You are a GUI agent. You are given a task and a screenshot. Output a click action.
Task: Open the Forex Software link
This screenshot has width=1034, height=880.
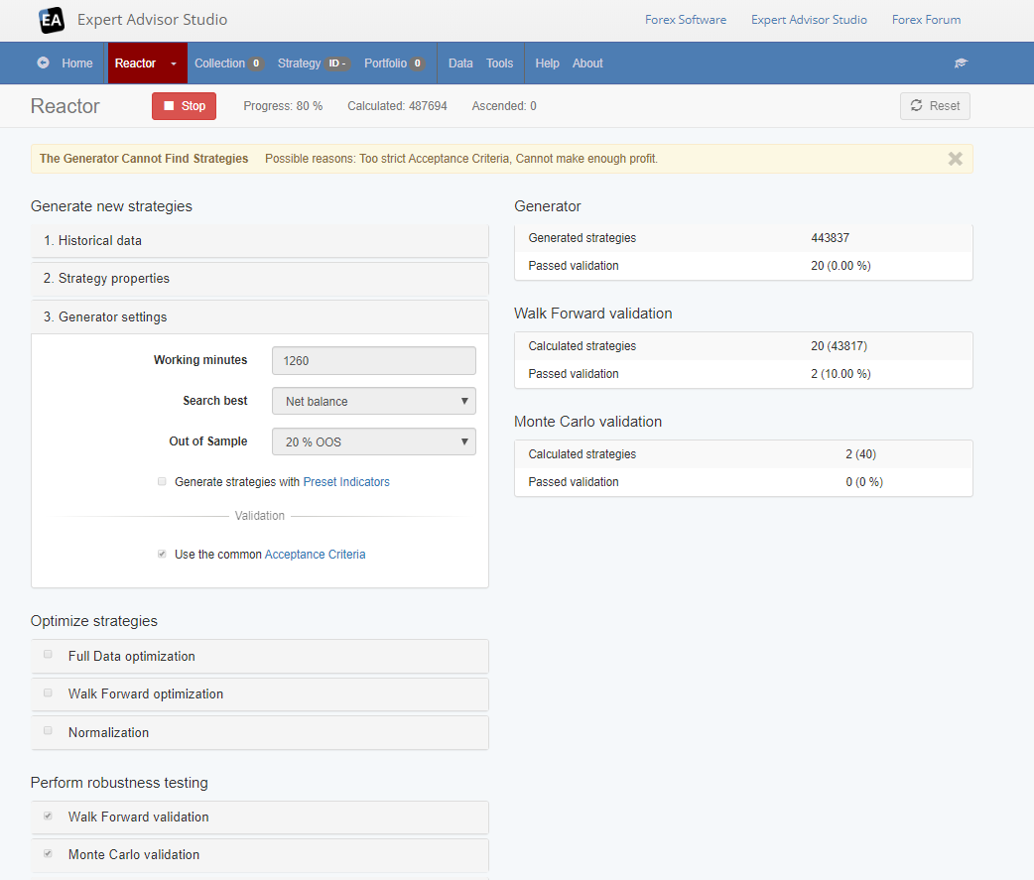pyautogui.click(x=685, y=20)
